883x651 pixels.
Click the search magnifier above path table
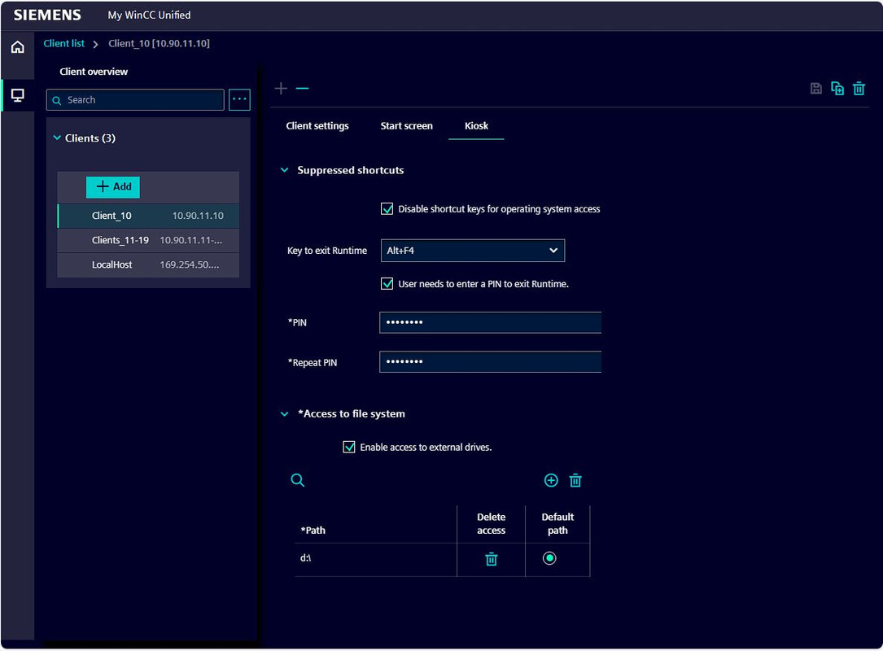tap(298, 480)
